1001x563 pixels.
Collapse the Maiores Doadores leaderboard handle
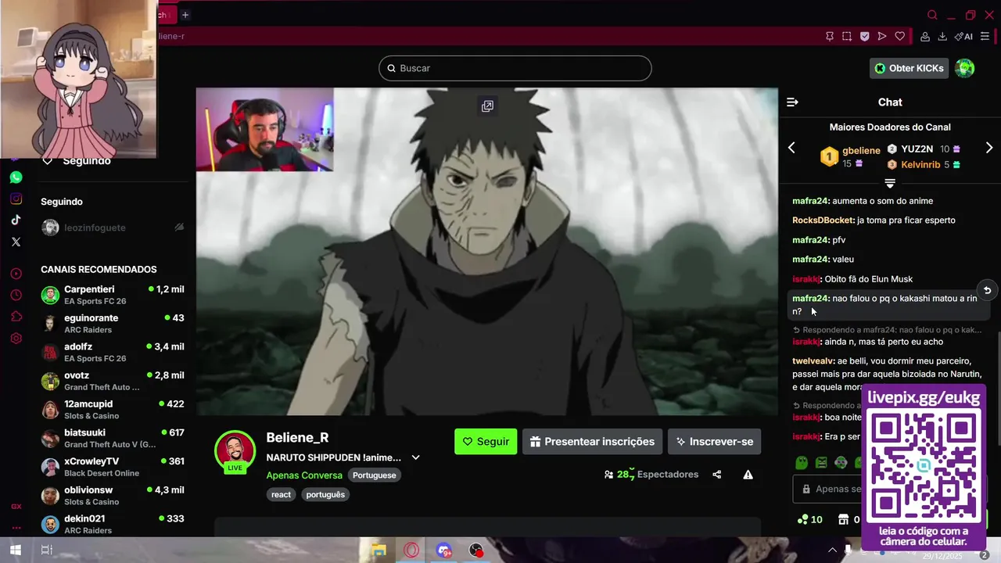[x=890, y=184]
